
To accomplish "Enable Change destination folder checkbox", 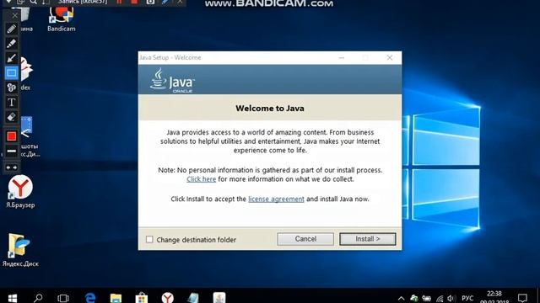I will pyautogui.click(x=149, y=239).
